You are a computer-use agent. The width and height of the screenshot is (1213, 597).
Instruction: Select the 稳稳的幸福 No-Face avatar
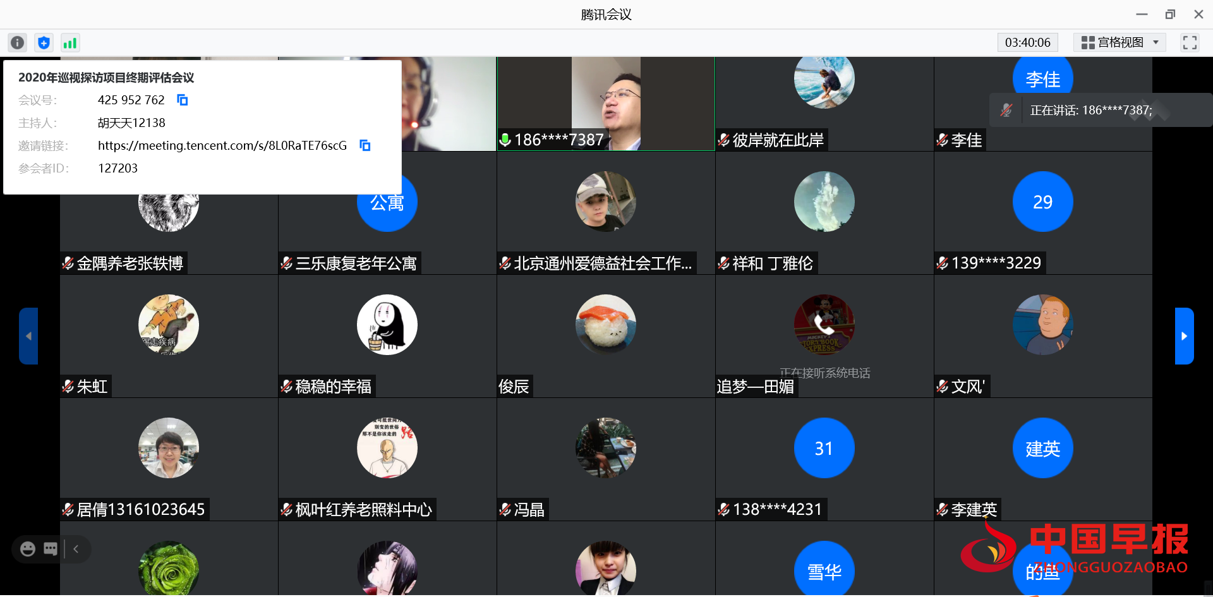point(387,325)
